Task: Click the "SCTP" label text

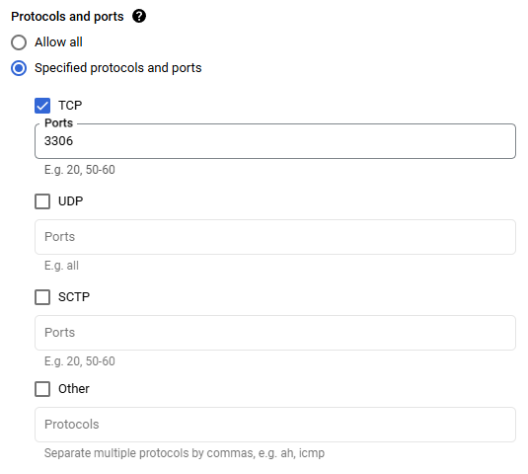Action: click(x=74, y=297)
